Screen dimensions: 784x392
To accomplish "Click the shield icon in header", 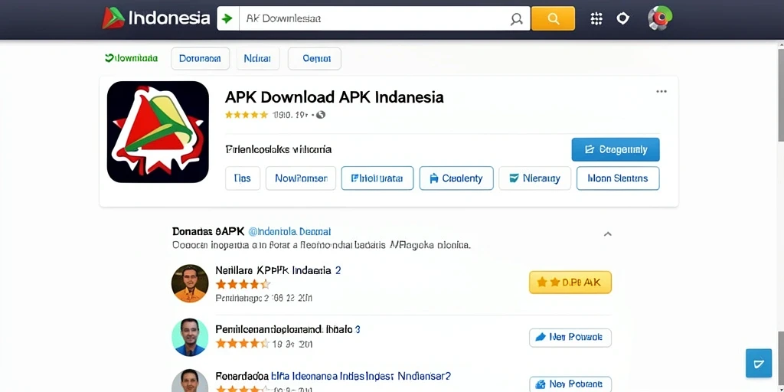I will [x=622, y=18].
